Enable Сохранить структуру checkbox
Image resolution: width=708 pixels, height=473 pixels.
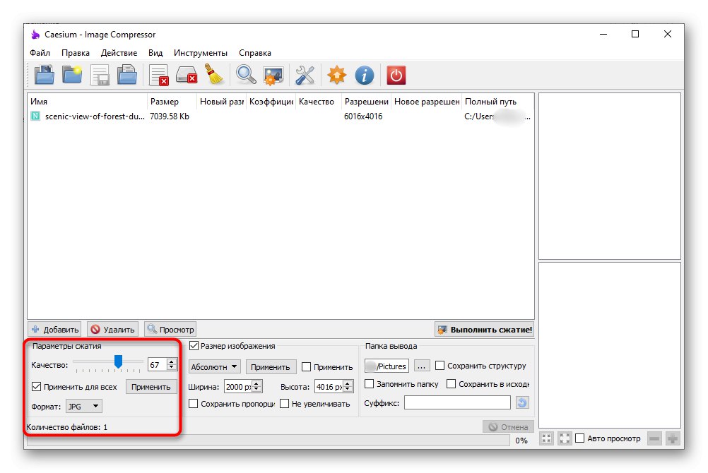[439, 365]
